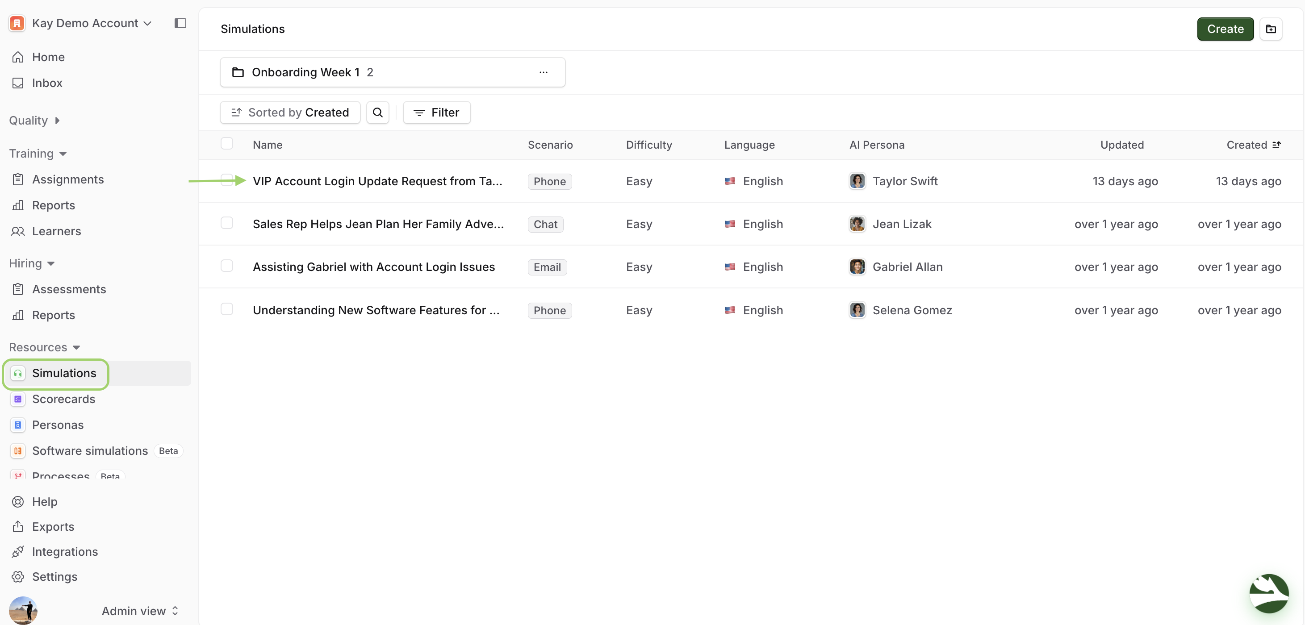
Task: Click the Software simulations icon
Action: pos(18,451)
